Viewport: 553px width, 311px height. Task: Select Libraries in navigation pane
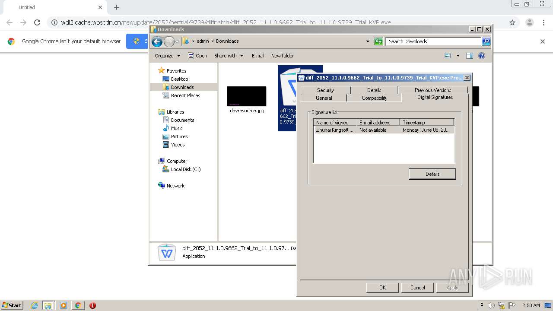175,112
